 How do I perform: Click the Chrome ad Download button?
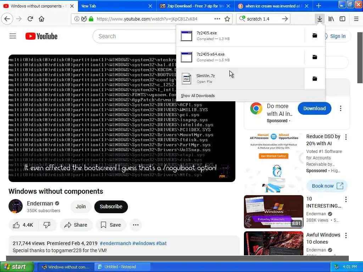click(314, 108)
